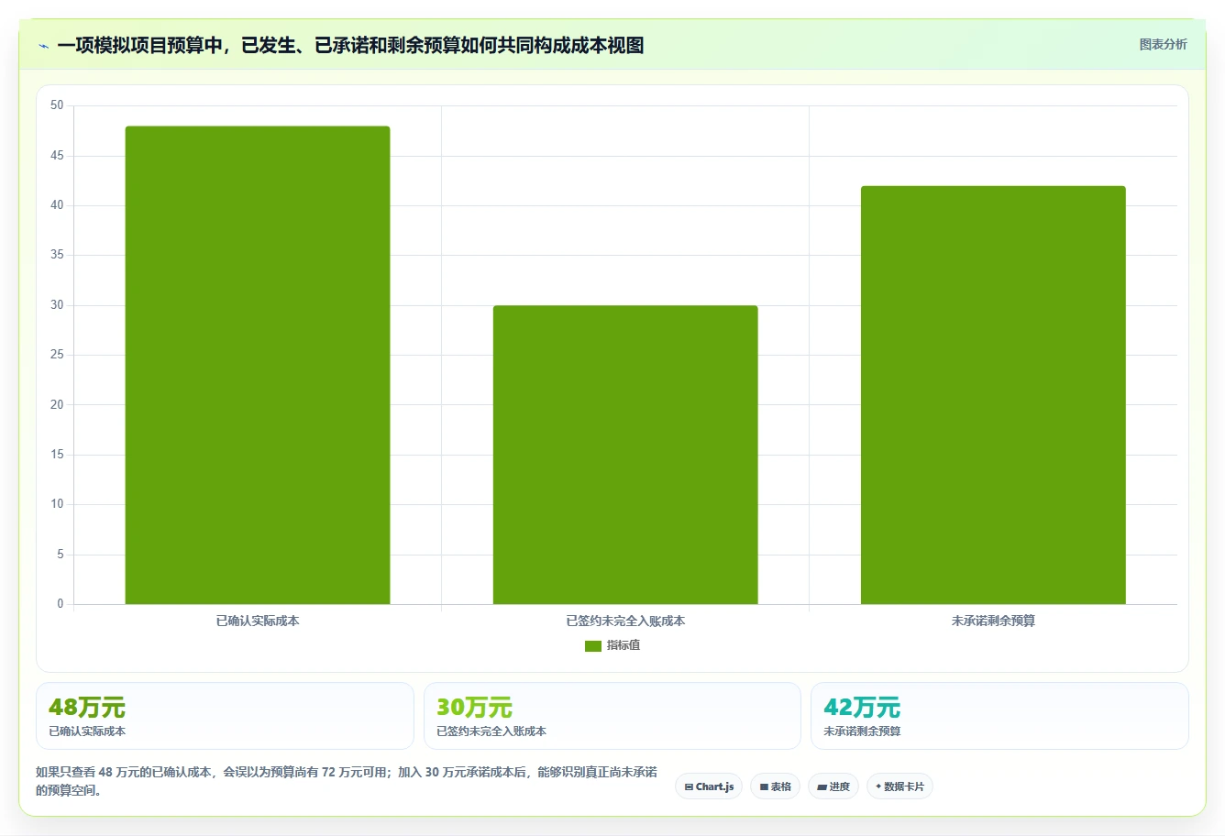Click the icon inside the Chart.js chip

pyautogui.click(x=689, y=787)
